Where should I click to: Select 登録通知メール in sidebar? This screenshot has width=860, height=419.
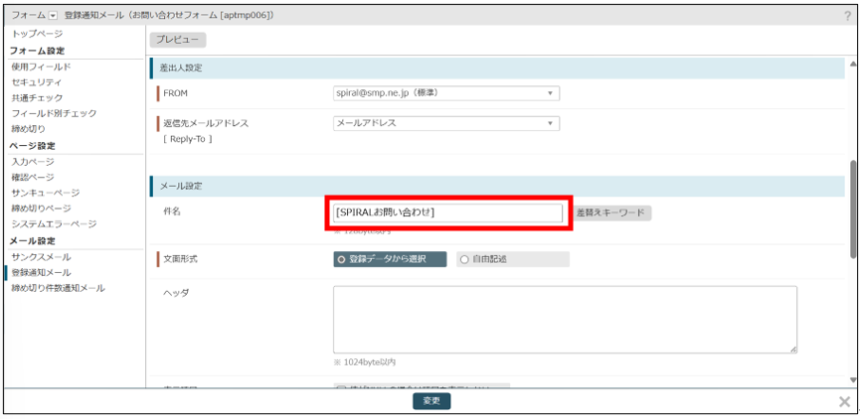point(41,272)
